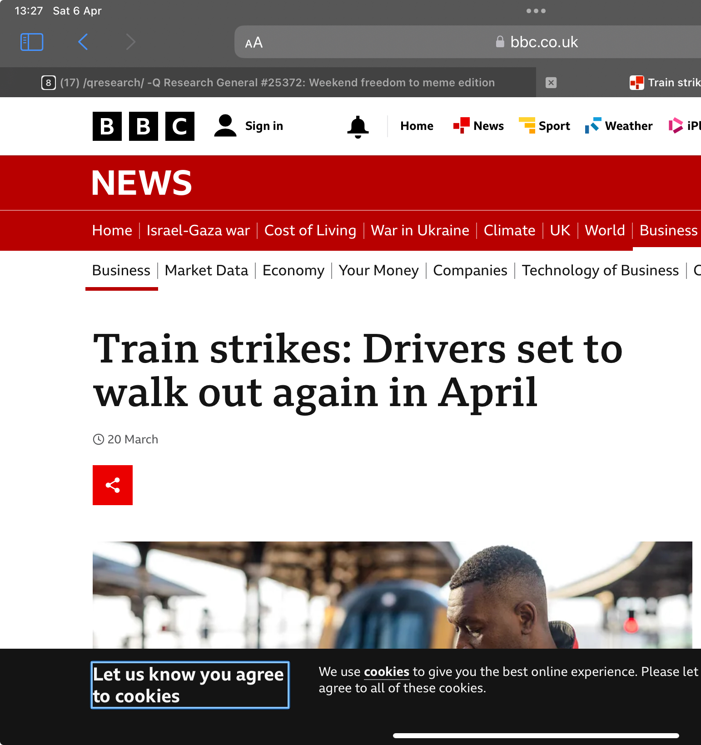Open notifications via the bell icon
The image size is (701, 745).
pyautogui.click(x=358, y=127)
